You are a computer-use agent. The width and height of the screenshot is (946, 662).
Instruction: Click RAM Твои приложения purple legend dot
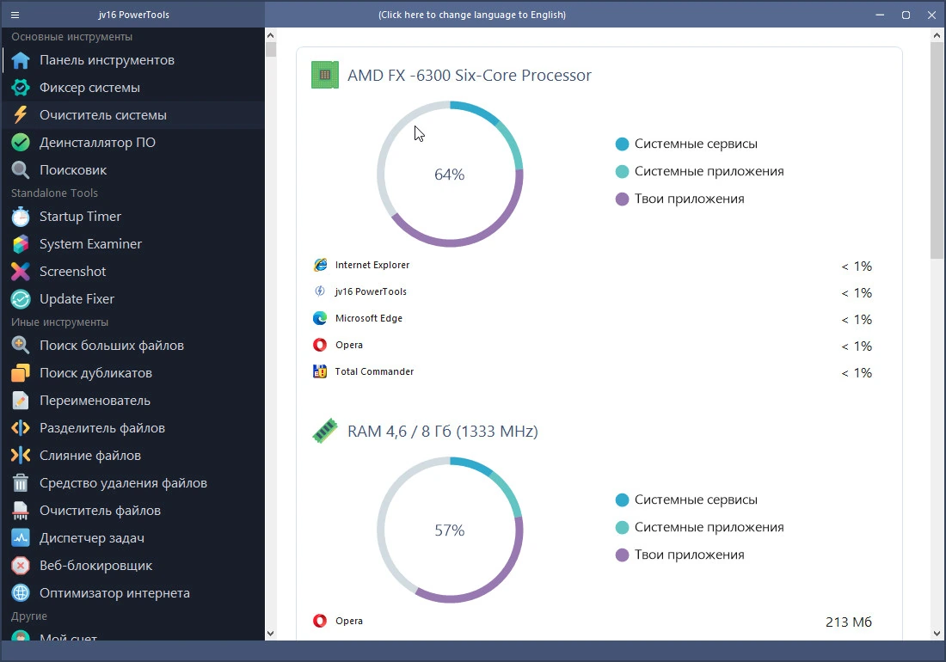pyautogui.click(x=622, y=555)
